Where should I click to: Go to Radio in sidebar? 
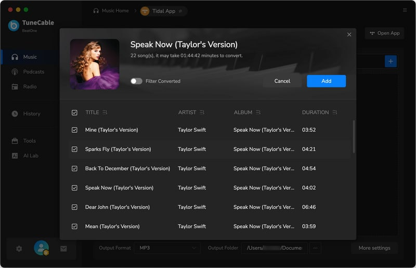[30, 86]
